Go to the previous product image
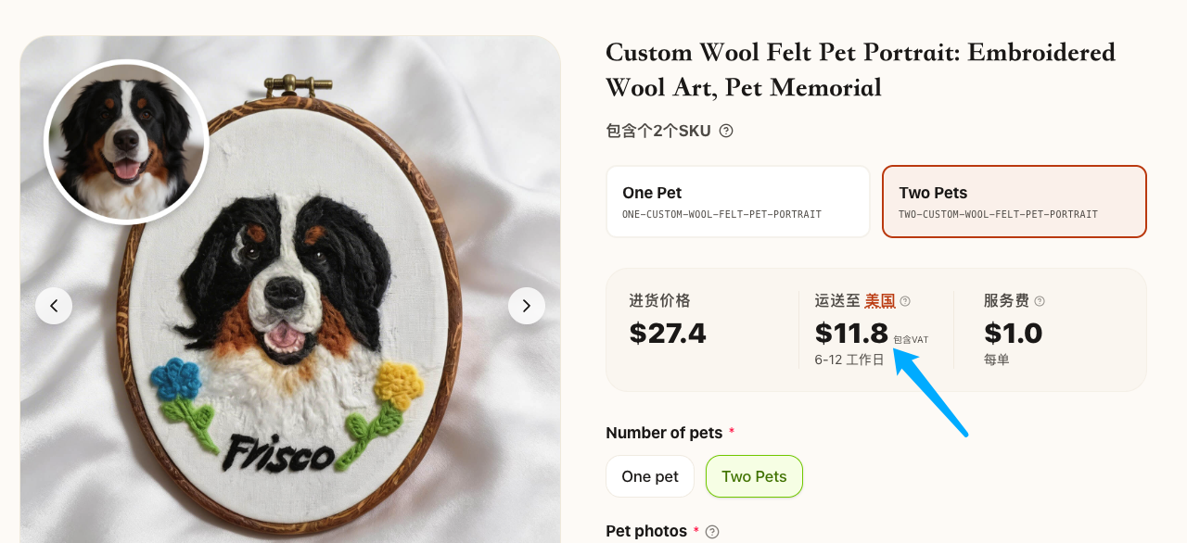This screenshot has width=1187, height=543. (54, 306)
